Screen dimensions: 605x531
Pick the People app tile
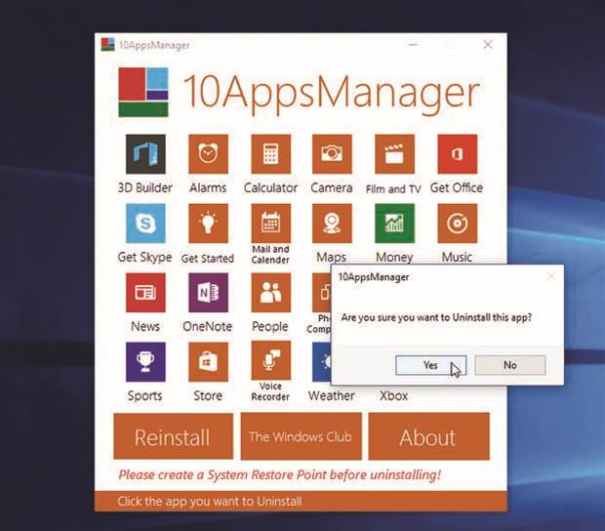[271, 293]
